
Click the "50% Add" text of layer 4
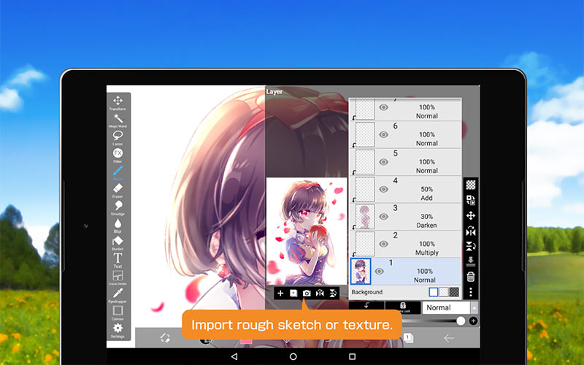[x=427, y=193]
